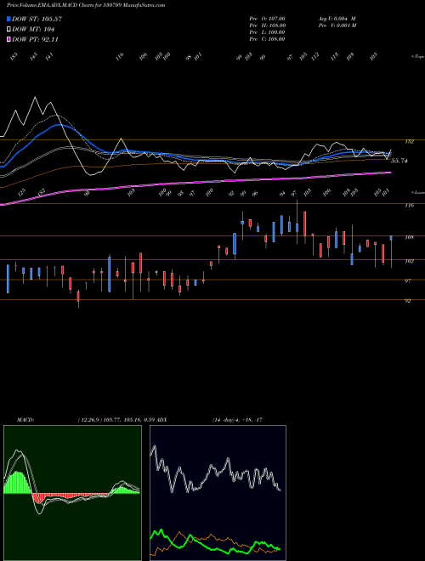
Task: Click the 'Pre V: 0.001 M' value
Action: (x=337, y=25)
